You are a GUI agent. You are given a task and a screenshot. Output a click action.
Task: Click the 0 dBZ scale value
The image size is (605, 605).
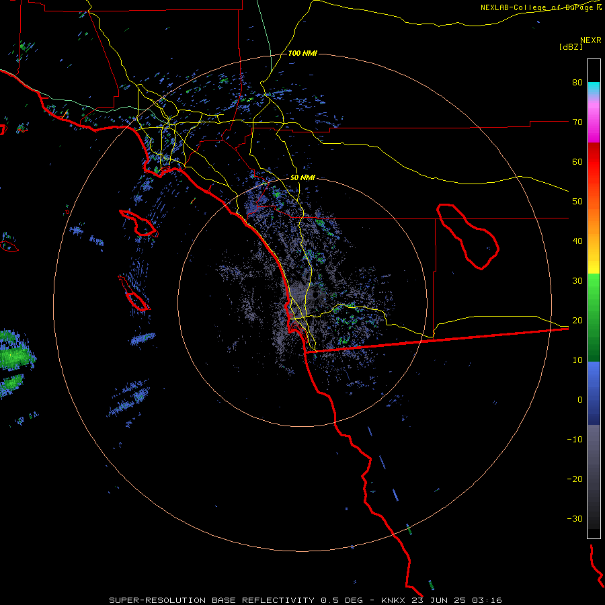pyautogui.click(x=580, y=400)
